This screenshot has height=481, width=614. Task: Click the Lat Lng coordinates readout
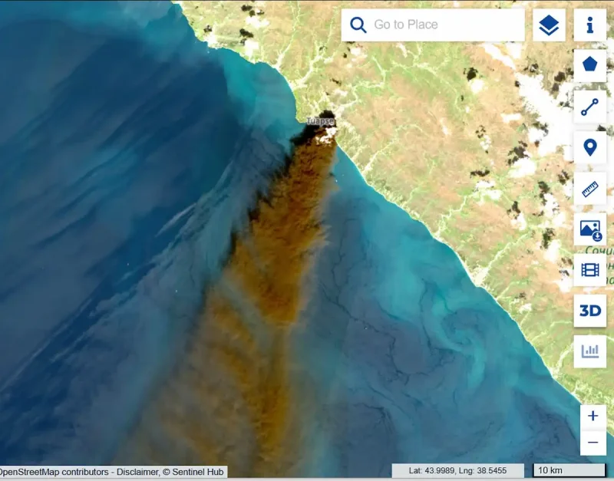coord(457,470)
